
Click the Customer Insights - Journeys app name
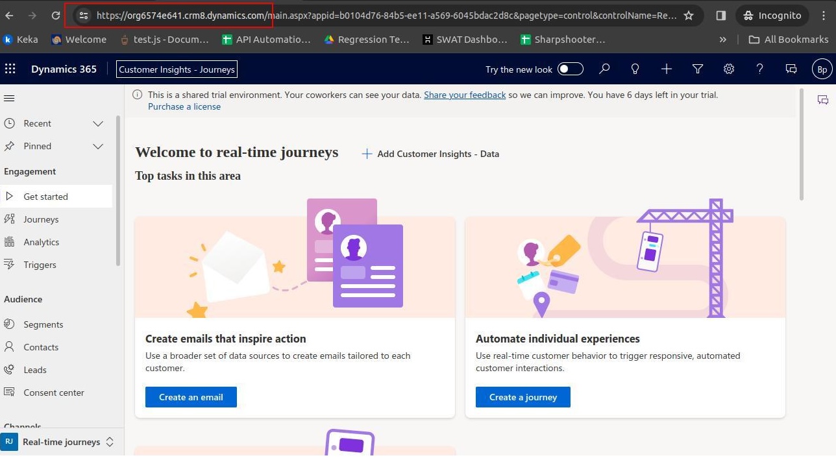(177, 69)
